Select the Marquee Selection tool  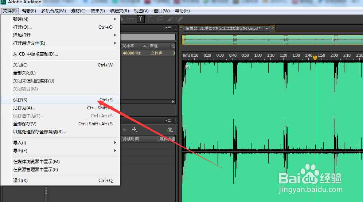coord(151,19)
